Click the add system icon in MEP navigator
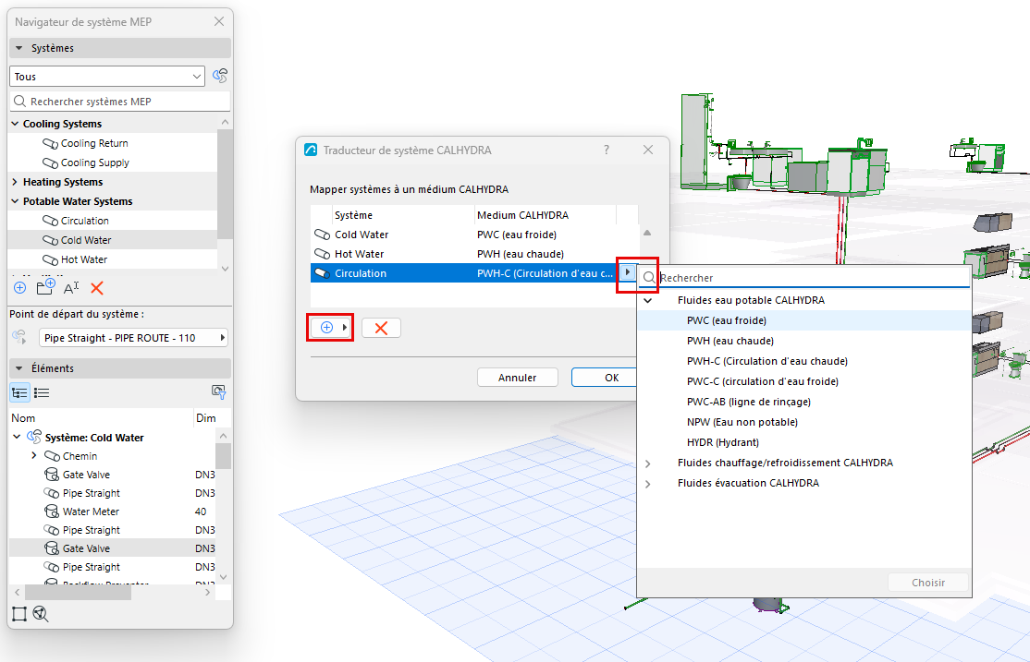Image resolution: width=1030 pixels, height=662 pixels. [19, 288]
